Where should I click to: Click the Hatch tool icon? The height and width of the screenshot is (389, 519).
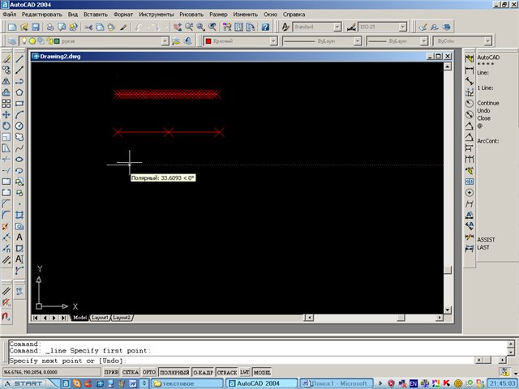(19, 215)
